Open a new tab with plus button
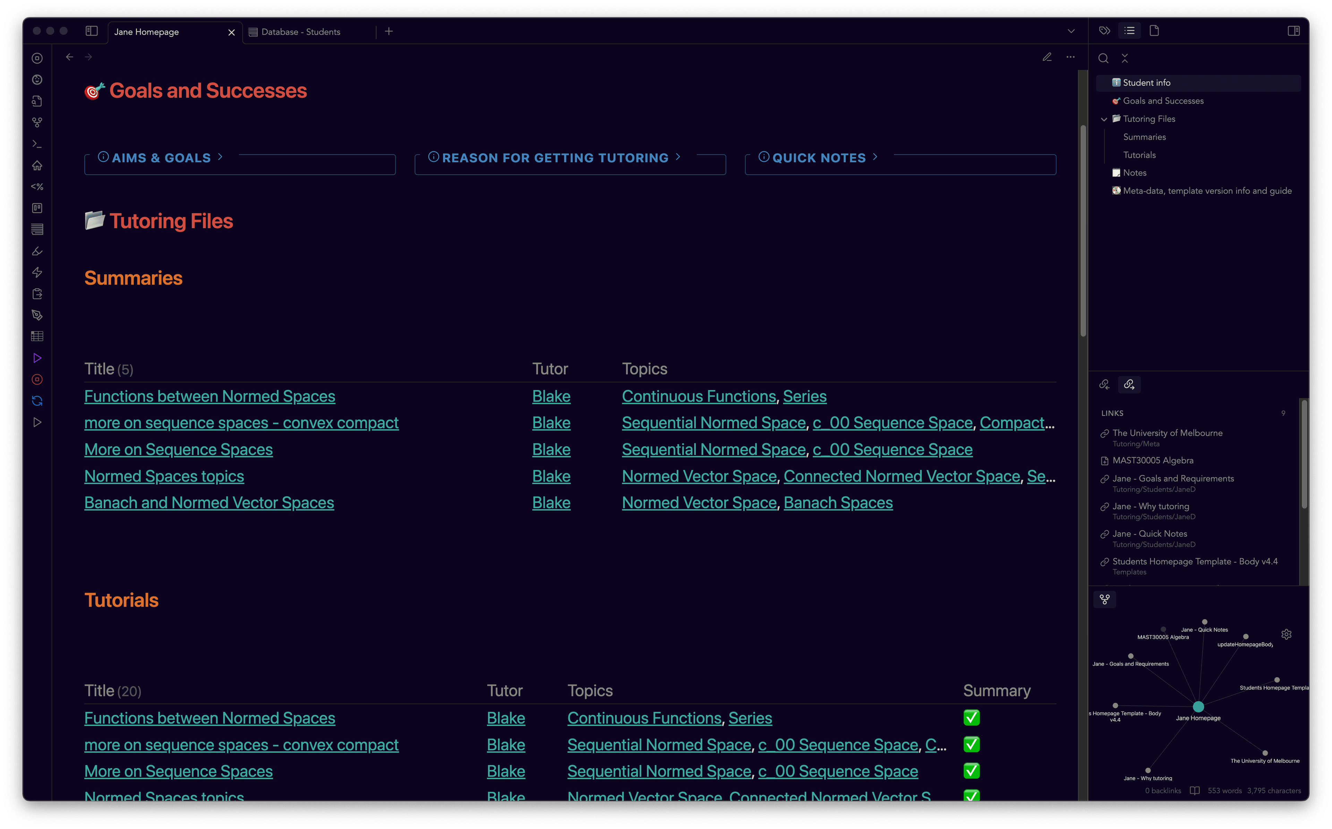 389,31
